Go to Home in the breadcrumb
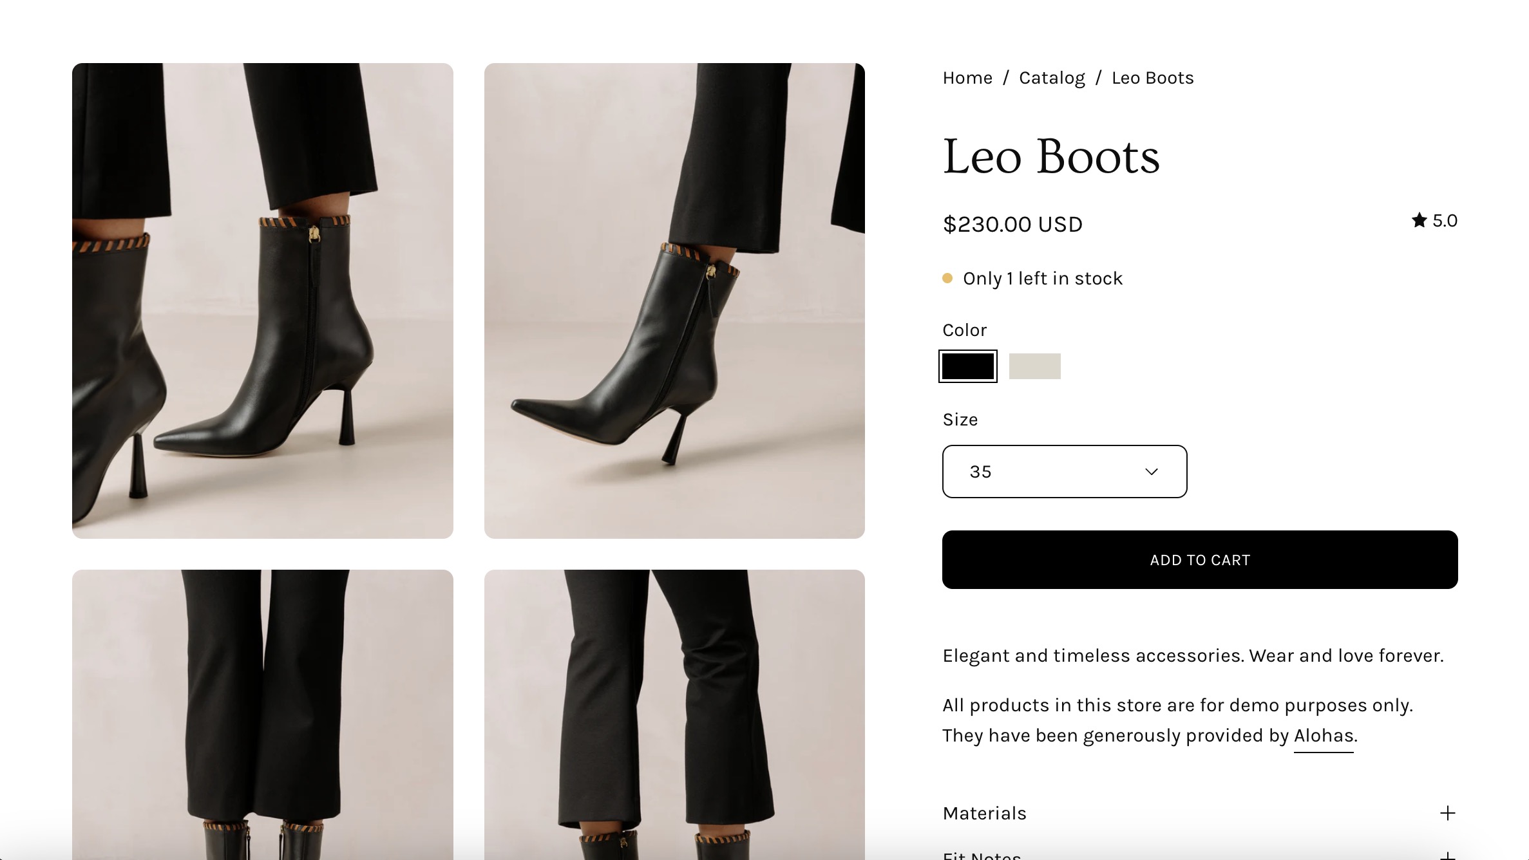Image resolution: width=1529 pixels, height=860 pixels. (967, 78)
